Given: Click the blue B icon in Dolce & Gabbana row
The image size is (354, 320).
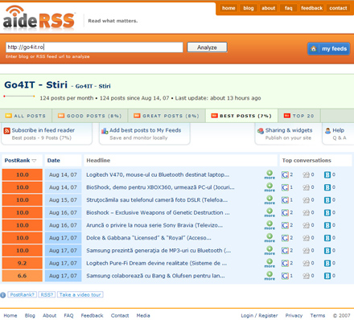Looking at the screenshot, I should point(327,238).
